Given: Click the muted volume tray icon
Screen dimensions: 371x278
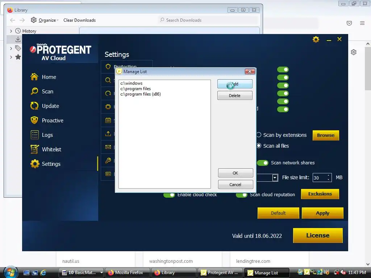Looking at the screenshot, I should [343, 272].
